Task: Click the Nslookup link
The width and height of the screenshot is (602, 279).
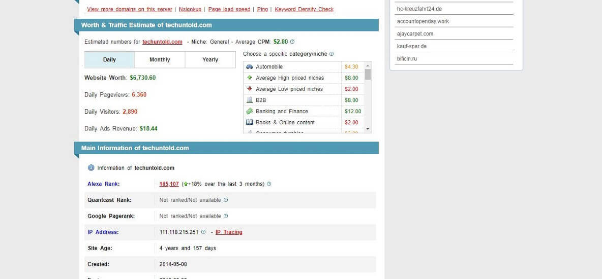Action: [190, 10]
